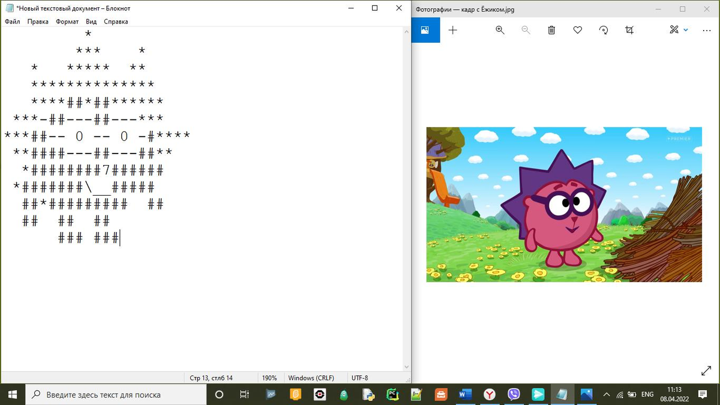Open the PyCharm icon on taskbar
This screenshot has width=720, height=405.
[x=392, y=394]
